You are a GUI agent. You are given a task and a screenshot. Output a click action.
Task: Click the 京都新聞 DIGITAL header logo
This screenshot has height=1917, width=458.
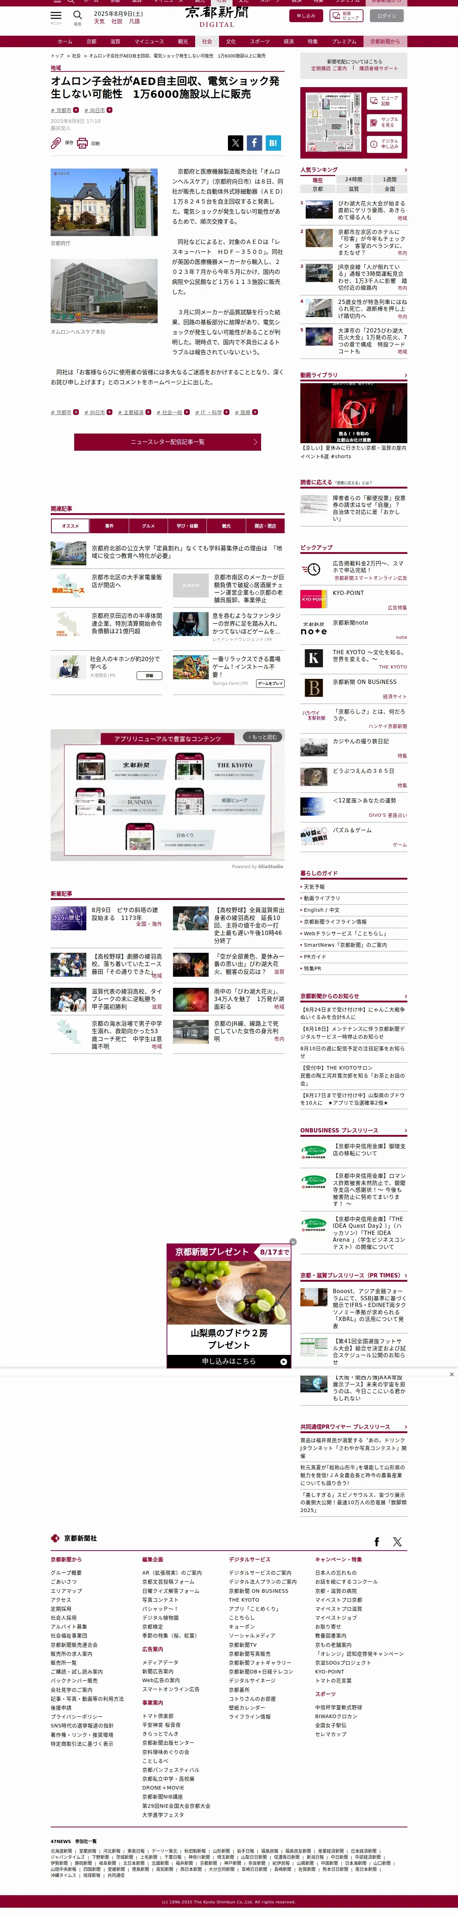(x=217, y=16)
